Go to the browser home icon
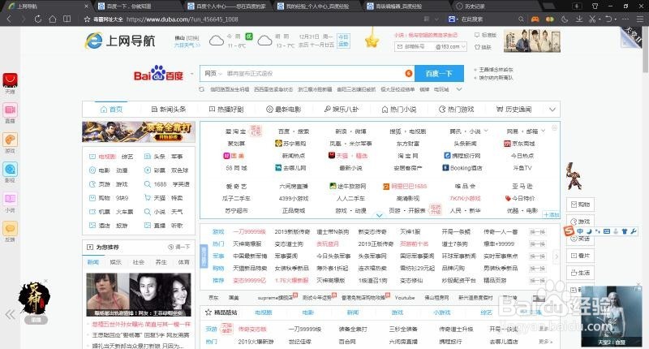 coord(53,19)
